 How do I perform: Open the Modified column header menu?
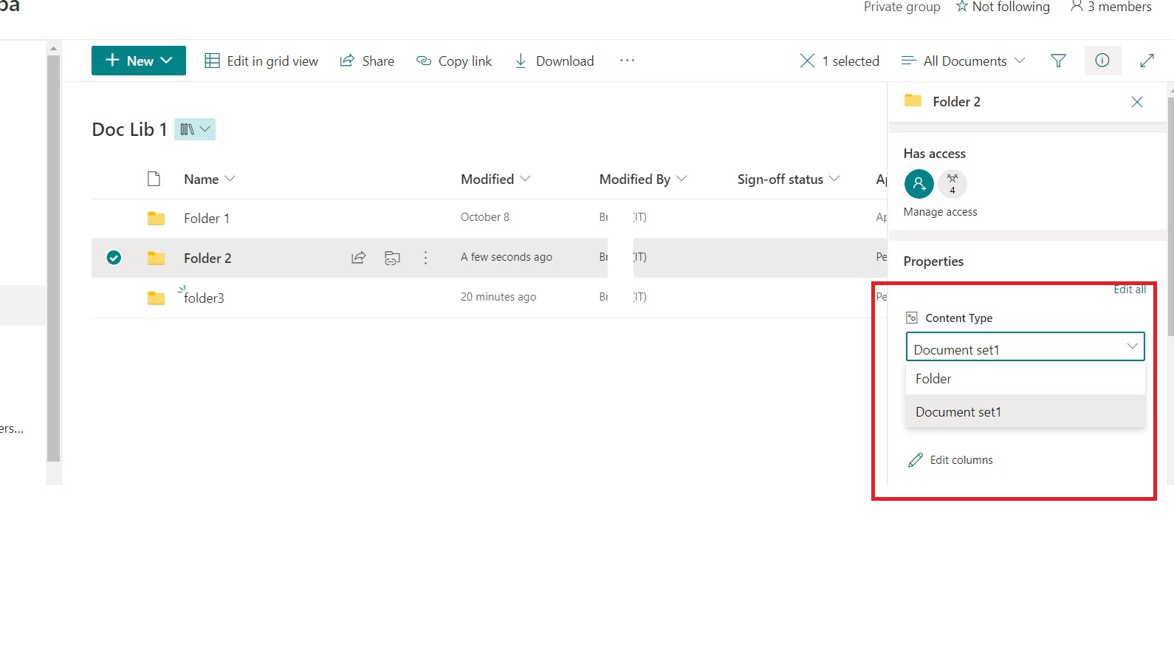pos(495,179)
